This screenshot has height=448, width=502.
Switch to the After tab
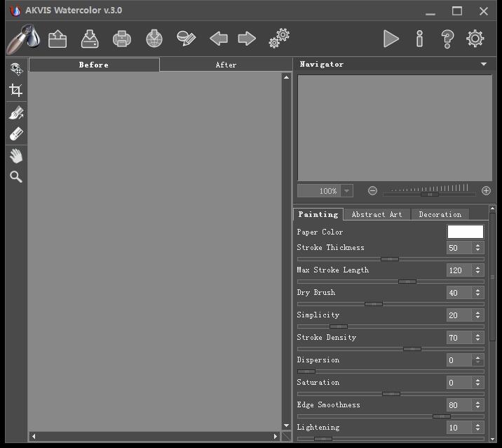coord(226,65)
